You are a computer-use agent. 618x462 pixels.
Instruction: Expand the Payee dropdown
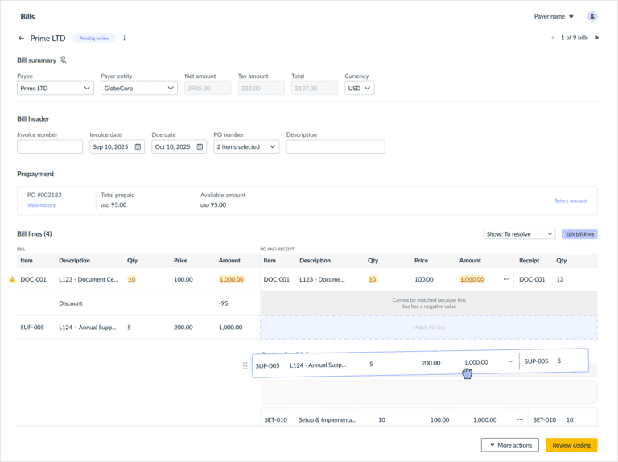click(x=55, y=89)
